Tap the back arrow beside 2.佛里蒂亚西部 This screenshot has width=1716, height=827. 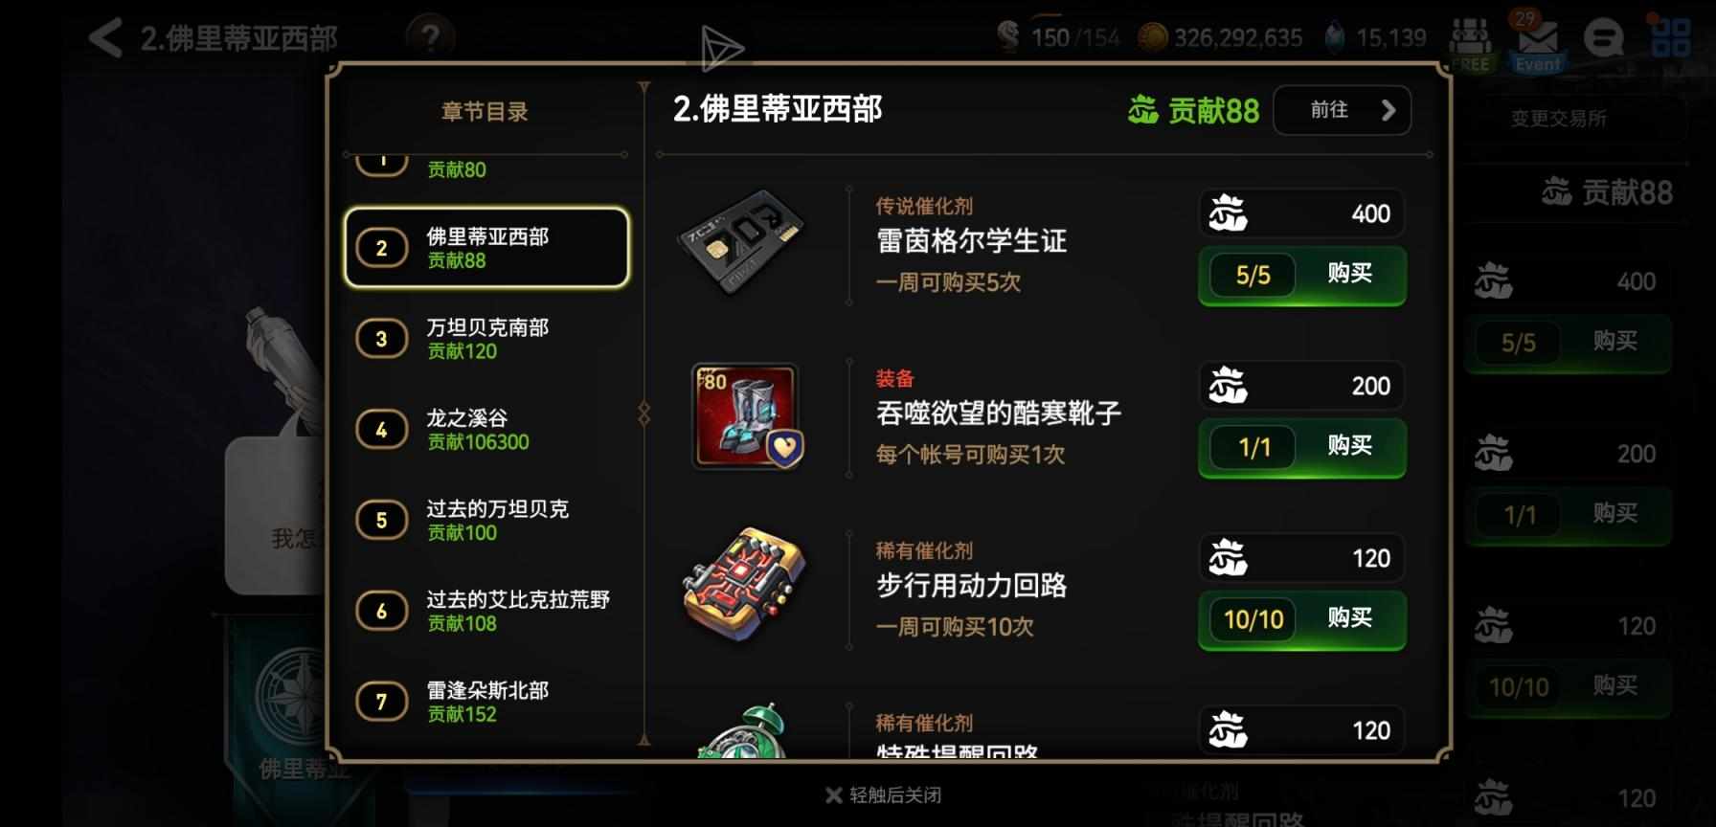click(x=105, y=38)
